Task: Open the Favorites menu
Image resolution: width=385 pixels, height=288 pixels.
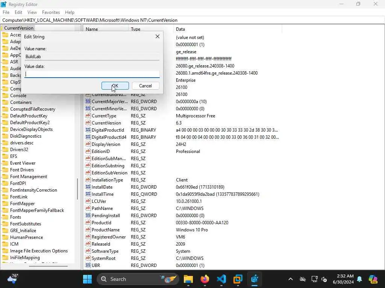Action: tap(51, 12)
